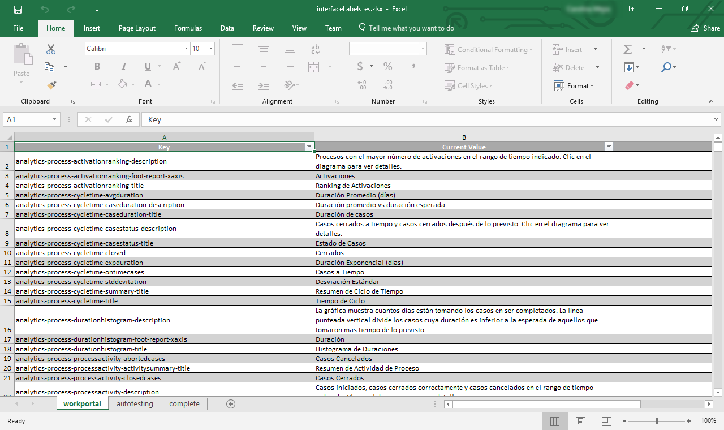Screen dimensions: 724x430
Task: Click the Save icon in title bar
Action: pyautogui.click(x=18, y=9)
